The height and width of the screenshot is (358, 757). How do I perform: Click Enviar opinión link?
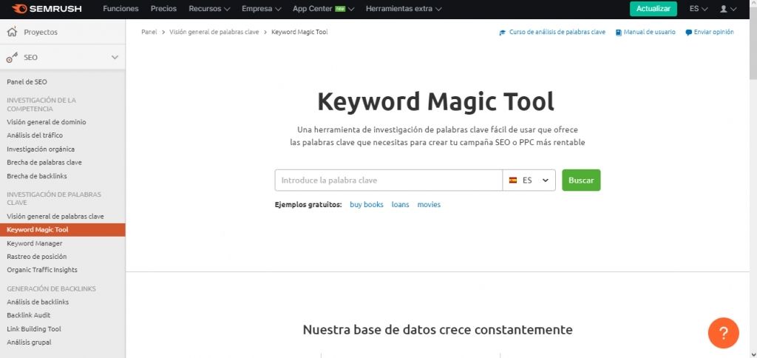click(x=713, y=33)
